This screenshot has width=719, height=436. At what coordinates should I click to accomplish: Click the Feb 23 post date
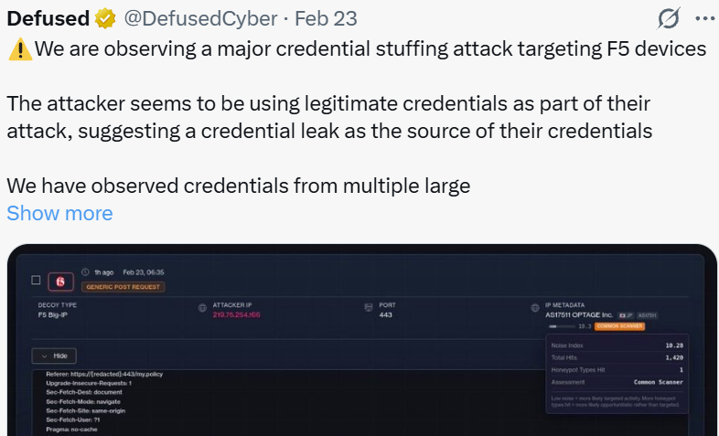pos(326,18)
